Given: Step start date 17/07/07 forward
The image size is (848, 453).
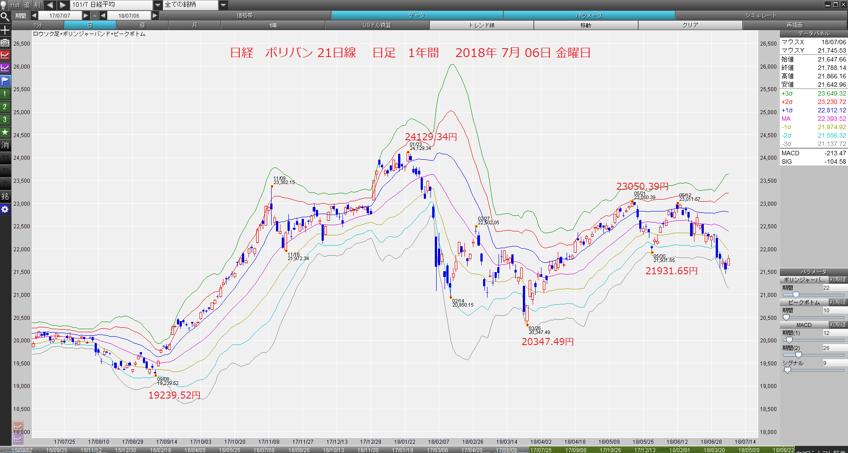Looking at the screenshot, I should [x=86, y=15].
